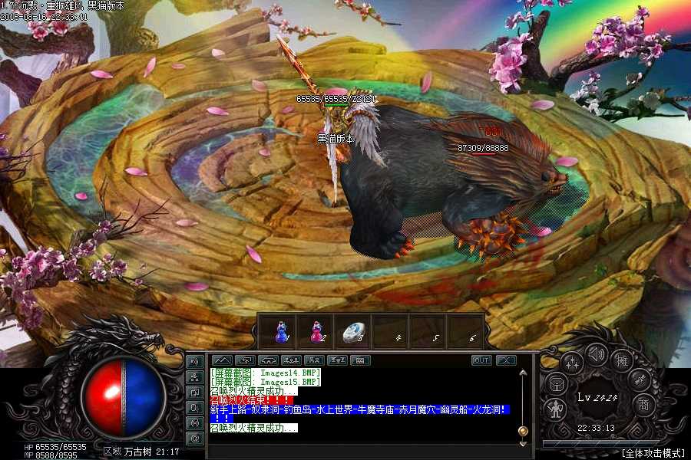The width and height of the screenshot is (691, 460).
Task: Click the toolbar icon with swap arrow
Action: pyautogui.click(x=245, y=360)
